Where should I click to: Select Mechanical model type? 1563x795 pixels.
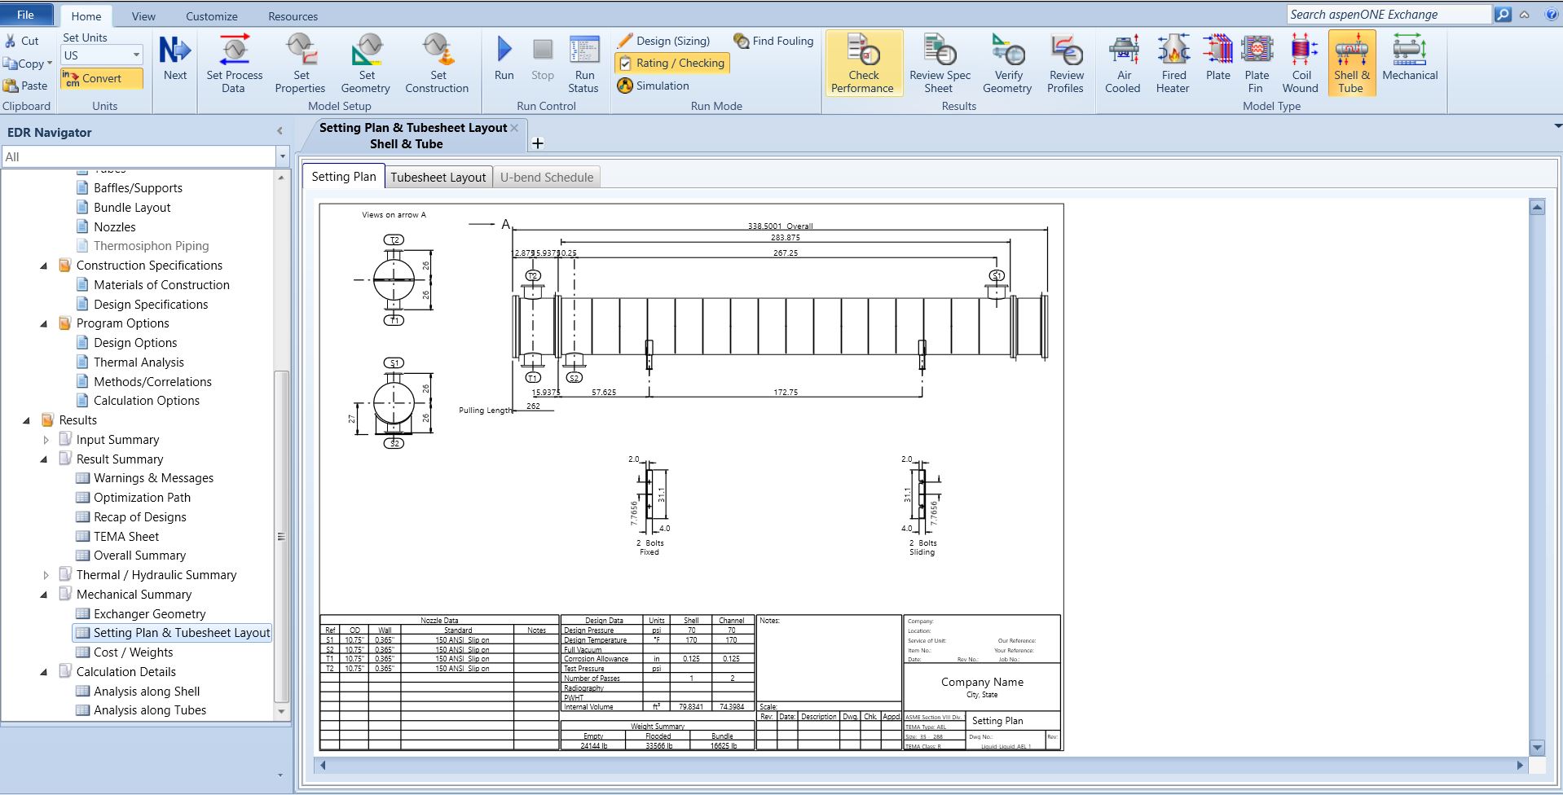point(1410,58)
